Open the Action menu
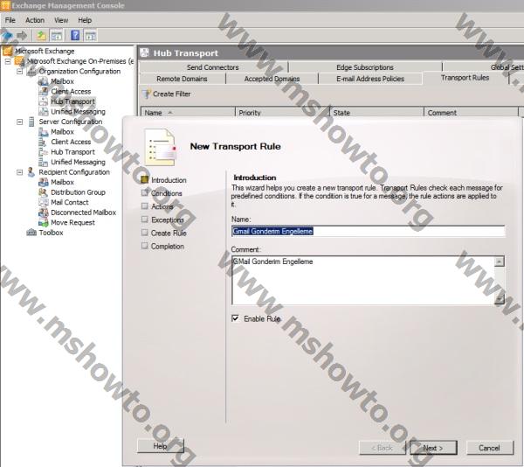The width and height of the screenshot is (524, 467). pyautogui.click(x=35, y=20)
